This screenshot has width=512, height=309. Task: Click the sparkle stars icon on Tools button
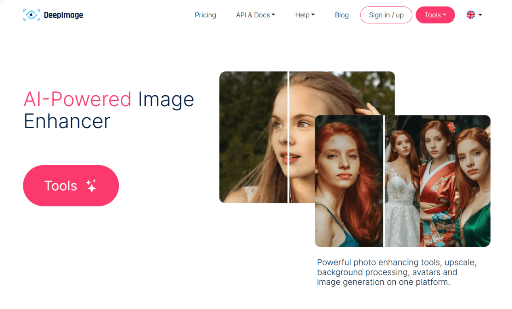pyautogui.click(x=92, y=186)
